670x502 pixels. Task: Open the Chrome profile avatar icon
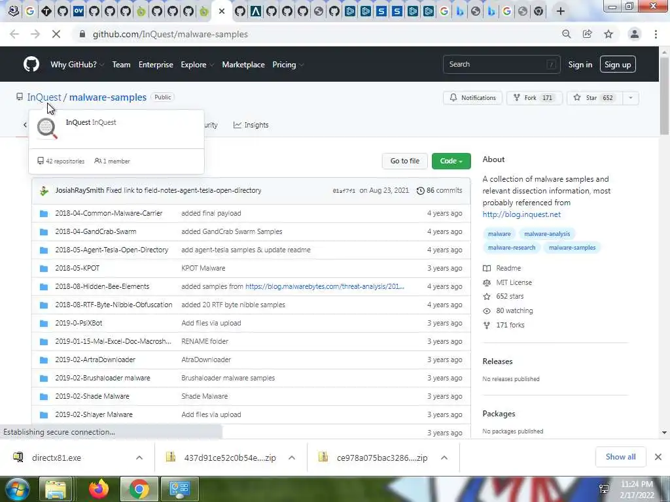tap(635, 34)
